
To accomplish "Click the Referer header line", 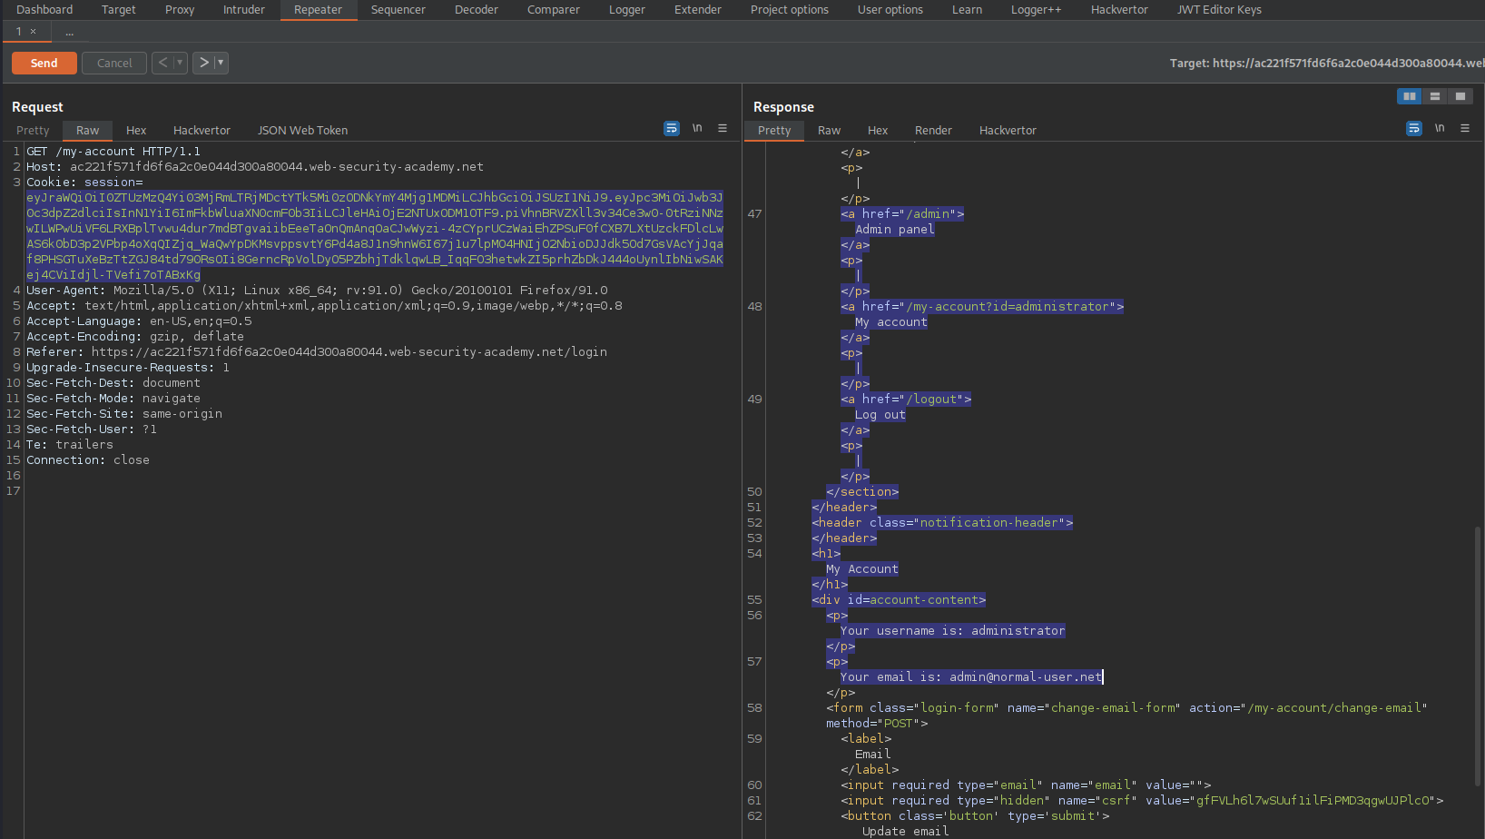I will (x=317, y=352).
